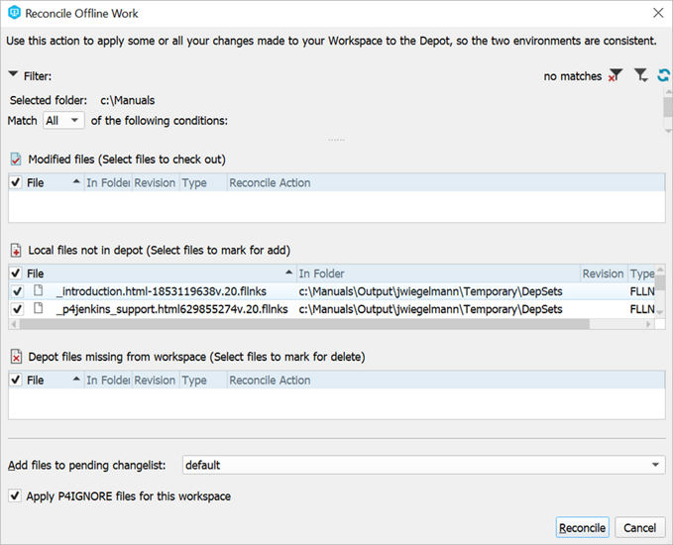Image resolution: width=673 pixels, height=545 pixels.
Task: Click the refresh icon in filter bar
Action: 664,76
